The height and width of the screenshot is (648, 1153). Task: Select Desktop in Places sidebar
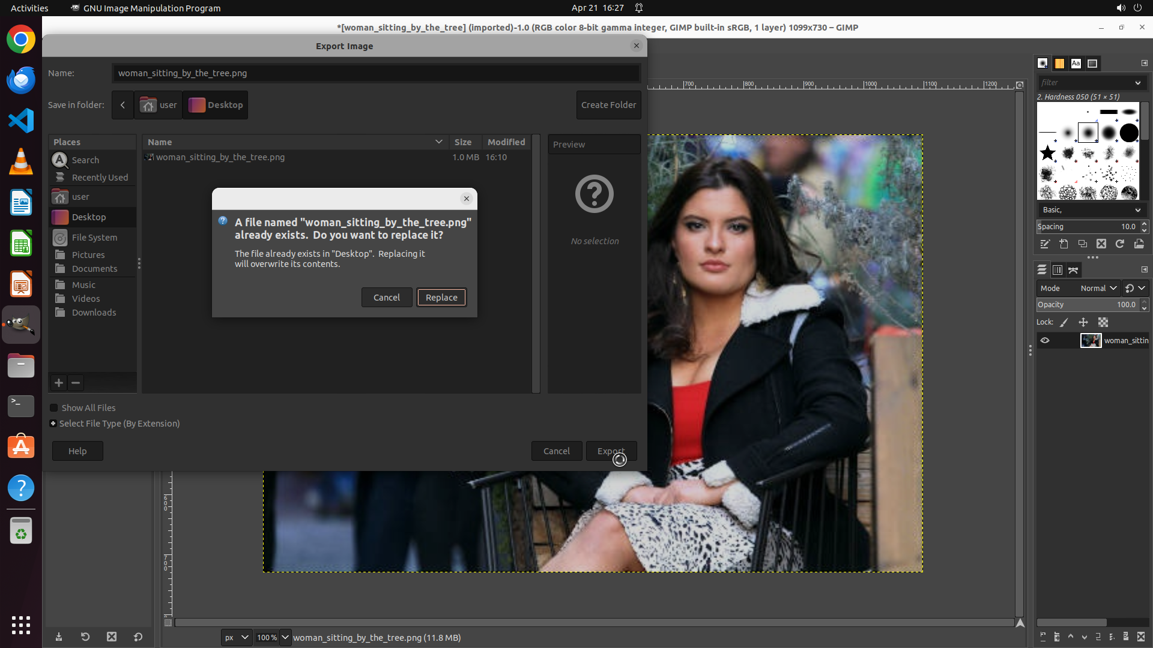pos(88,217)
